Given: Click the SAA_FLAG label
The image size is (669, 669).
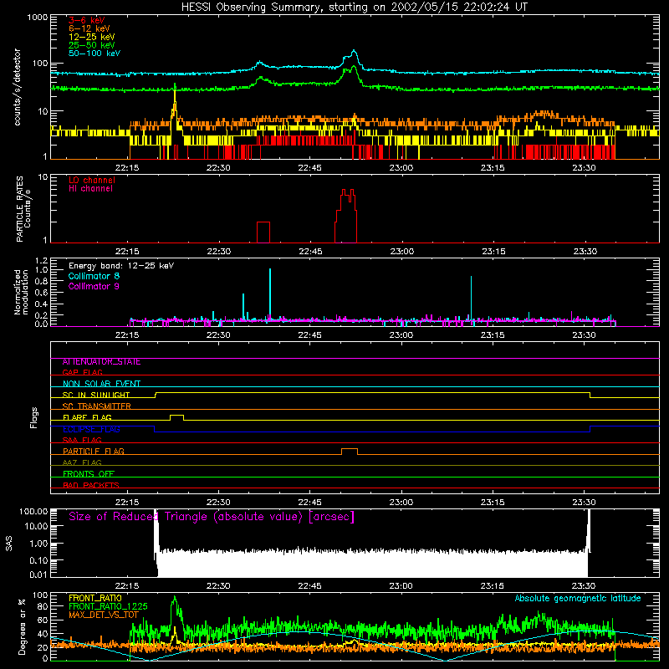Looking at the screenshot, I should 82,440.
